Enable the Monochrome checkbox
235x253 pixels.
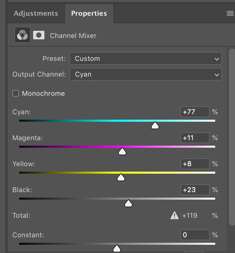tap(16, 93)
